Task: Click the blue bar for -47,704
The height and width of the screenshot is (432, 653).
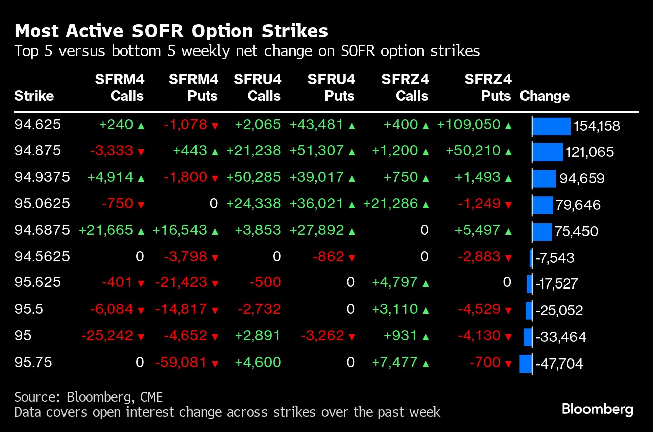Action: [x=526, y=364]
